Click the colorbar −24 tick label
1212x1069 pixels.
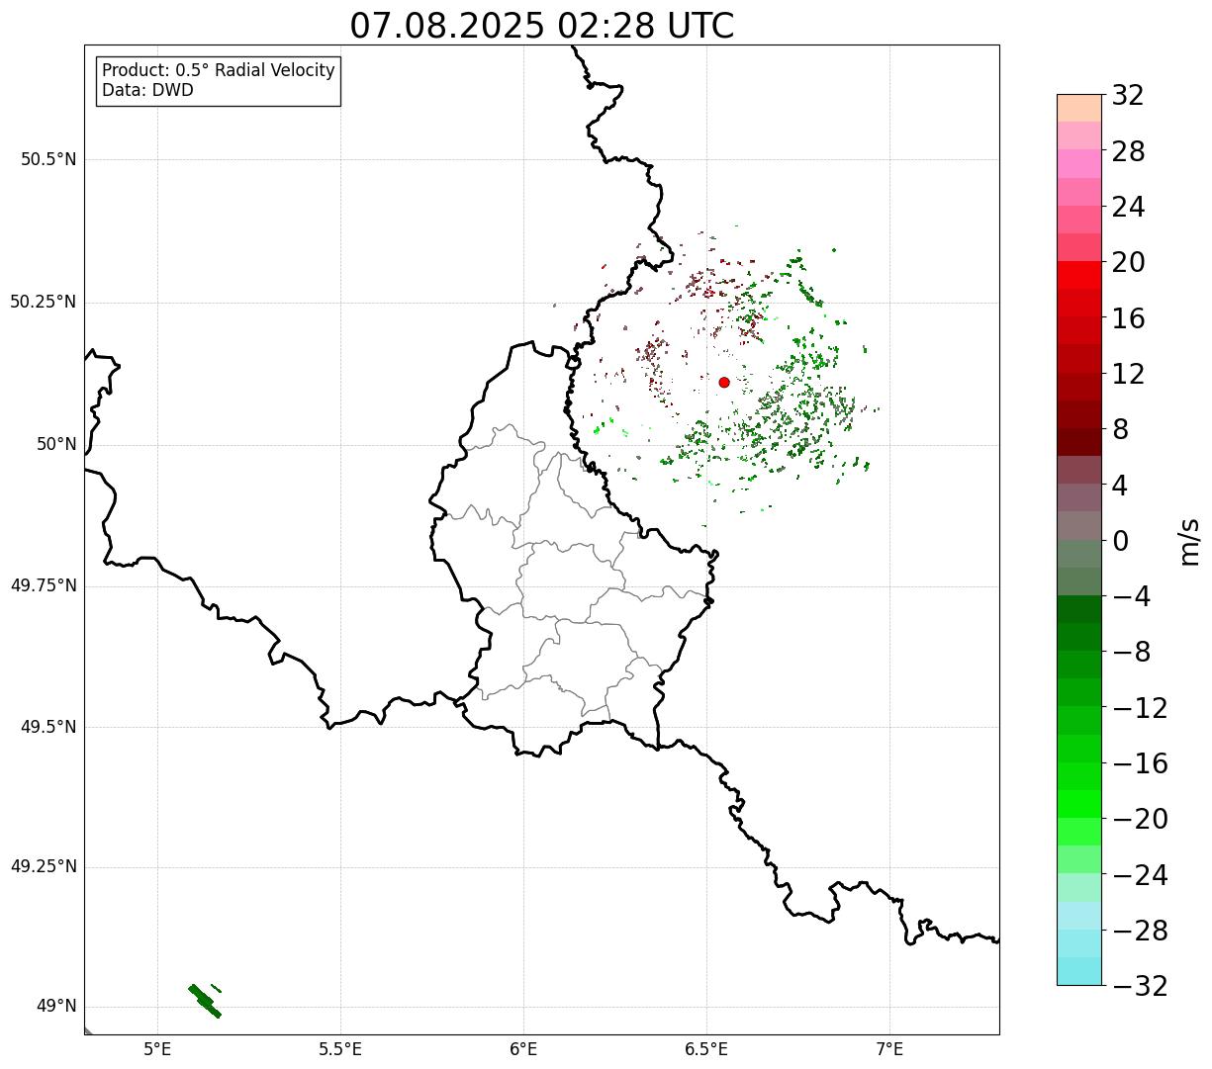click(x=1140, y=875)
